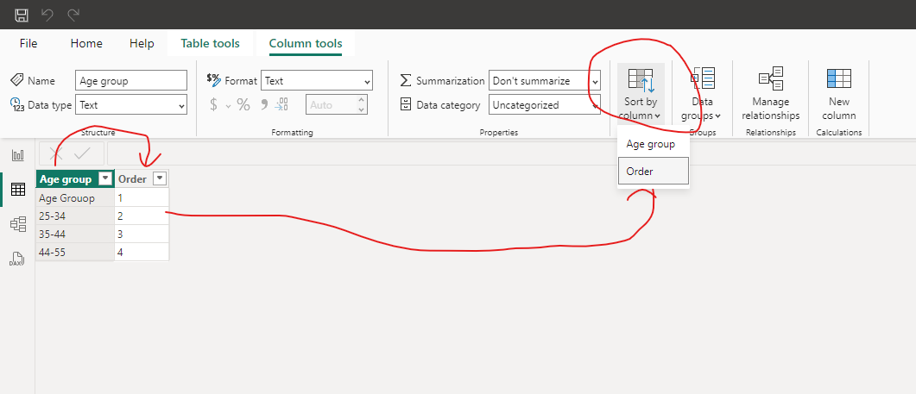Viewport: 916px width, 394px height.
Task: Switch to the Home tab
Action: 86,43
